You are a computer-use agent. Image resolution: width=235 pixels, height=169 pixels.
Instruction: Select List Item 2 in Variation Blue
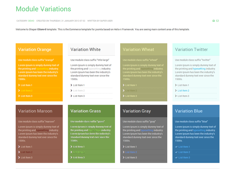click(x=184, y=152)
